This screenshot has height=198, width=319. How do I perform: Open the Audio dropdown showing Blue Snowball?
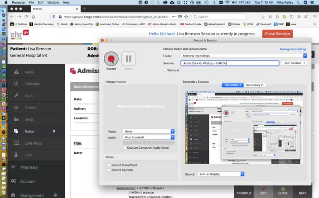[149, 137]
